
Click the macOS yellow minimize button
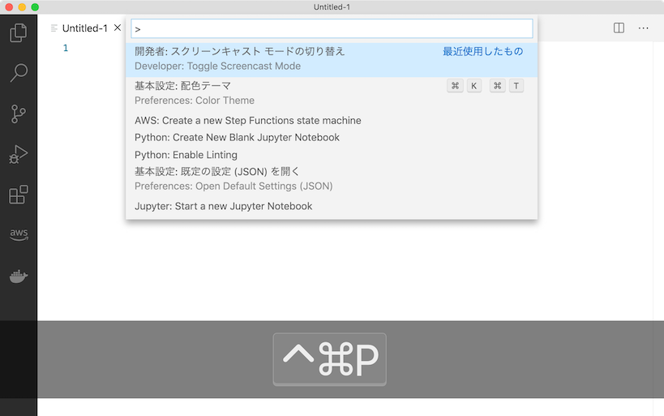point(22,7)
